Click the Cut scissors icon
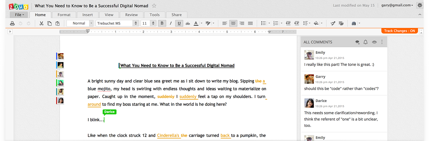This screenshot has height=141, width=429. pos(41,23)
